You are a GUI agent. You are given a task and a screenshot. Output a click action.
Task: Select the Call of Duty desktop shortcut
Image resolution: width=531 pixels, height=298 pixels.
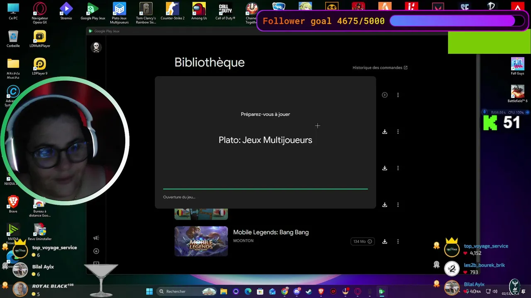tap(225, 12)
